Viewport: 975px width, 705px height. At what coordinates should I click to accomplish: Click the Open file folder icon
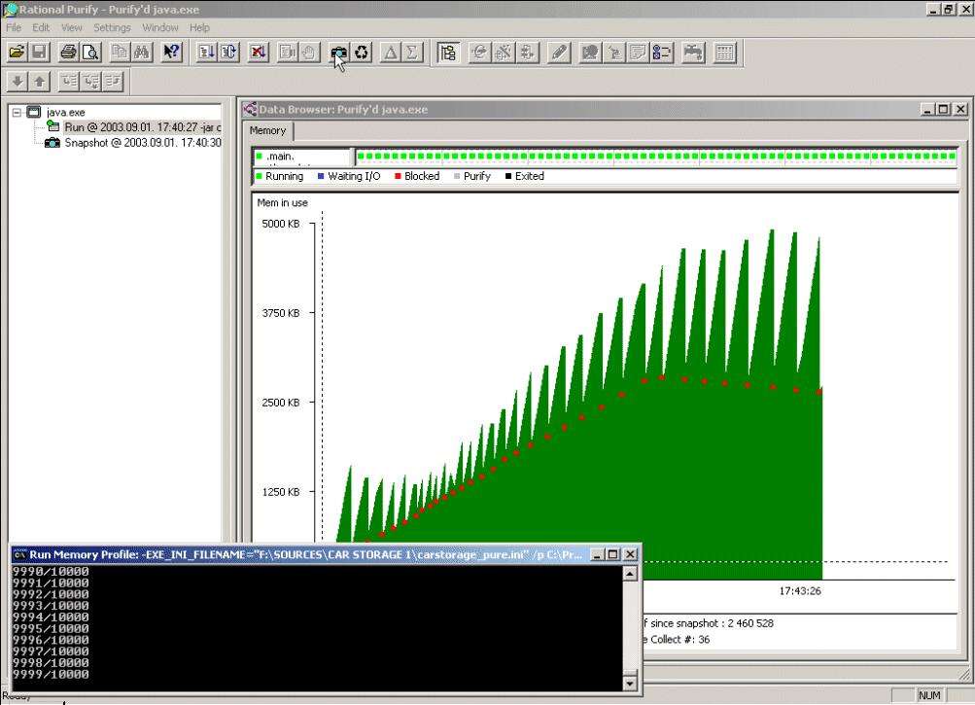17,53
